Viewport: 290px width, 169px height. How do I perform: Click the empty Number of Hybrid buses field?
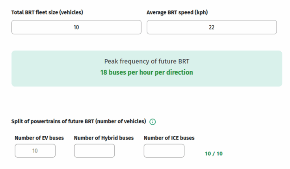(94, 151)
